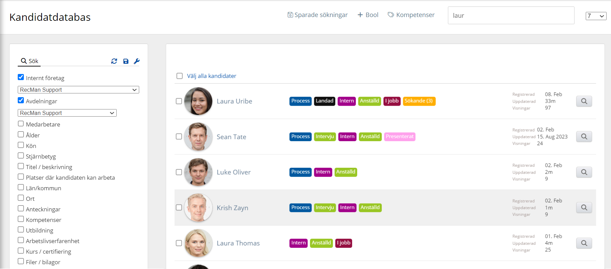
Task: Tick the Välj alla kandidater checkbox
Action: pyautogui.click(x=179, y=76)
